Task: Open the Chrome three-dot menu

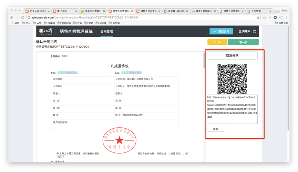Action: pyautogui.click(x=286, y=17)
